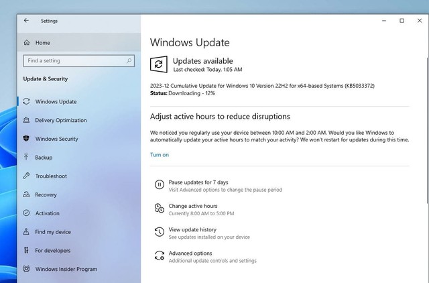This screenshot has height=283, width=429.
Task: Click Pause updates for 7 days
Action: (198, 182)
